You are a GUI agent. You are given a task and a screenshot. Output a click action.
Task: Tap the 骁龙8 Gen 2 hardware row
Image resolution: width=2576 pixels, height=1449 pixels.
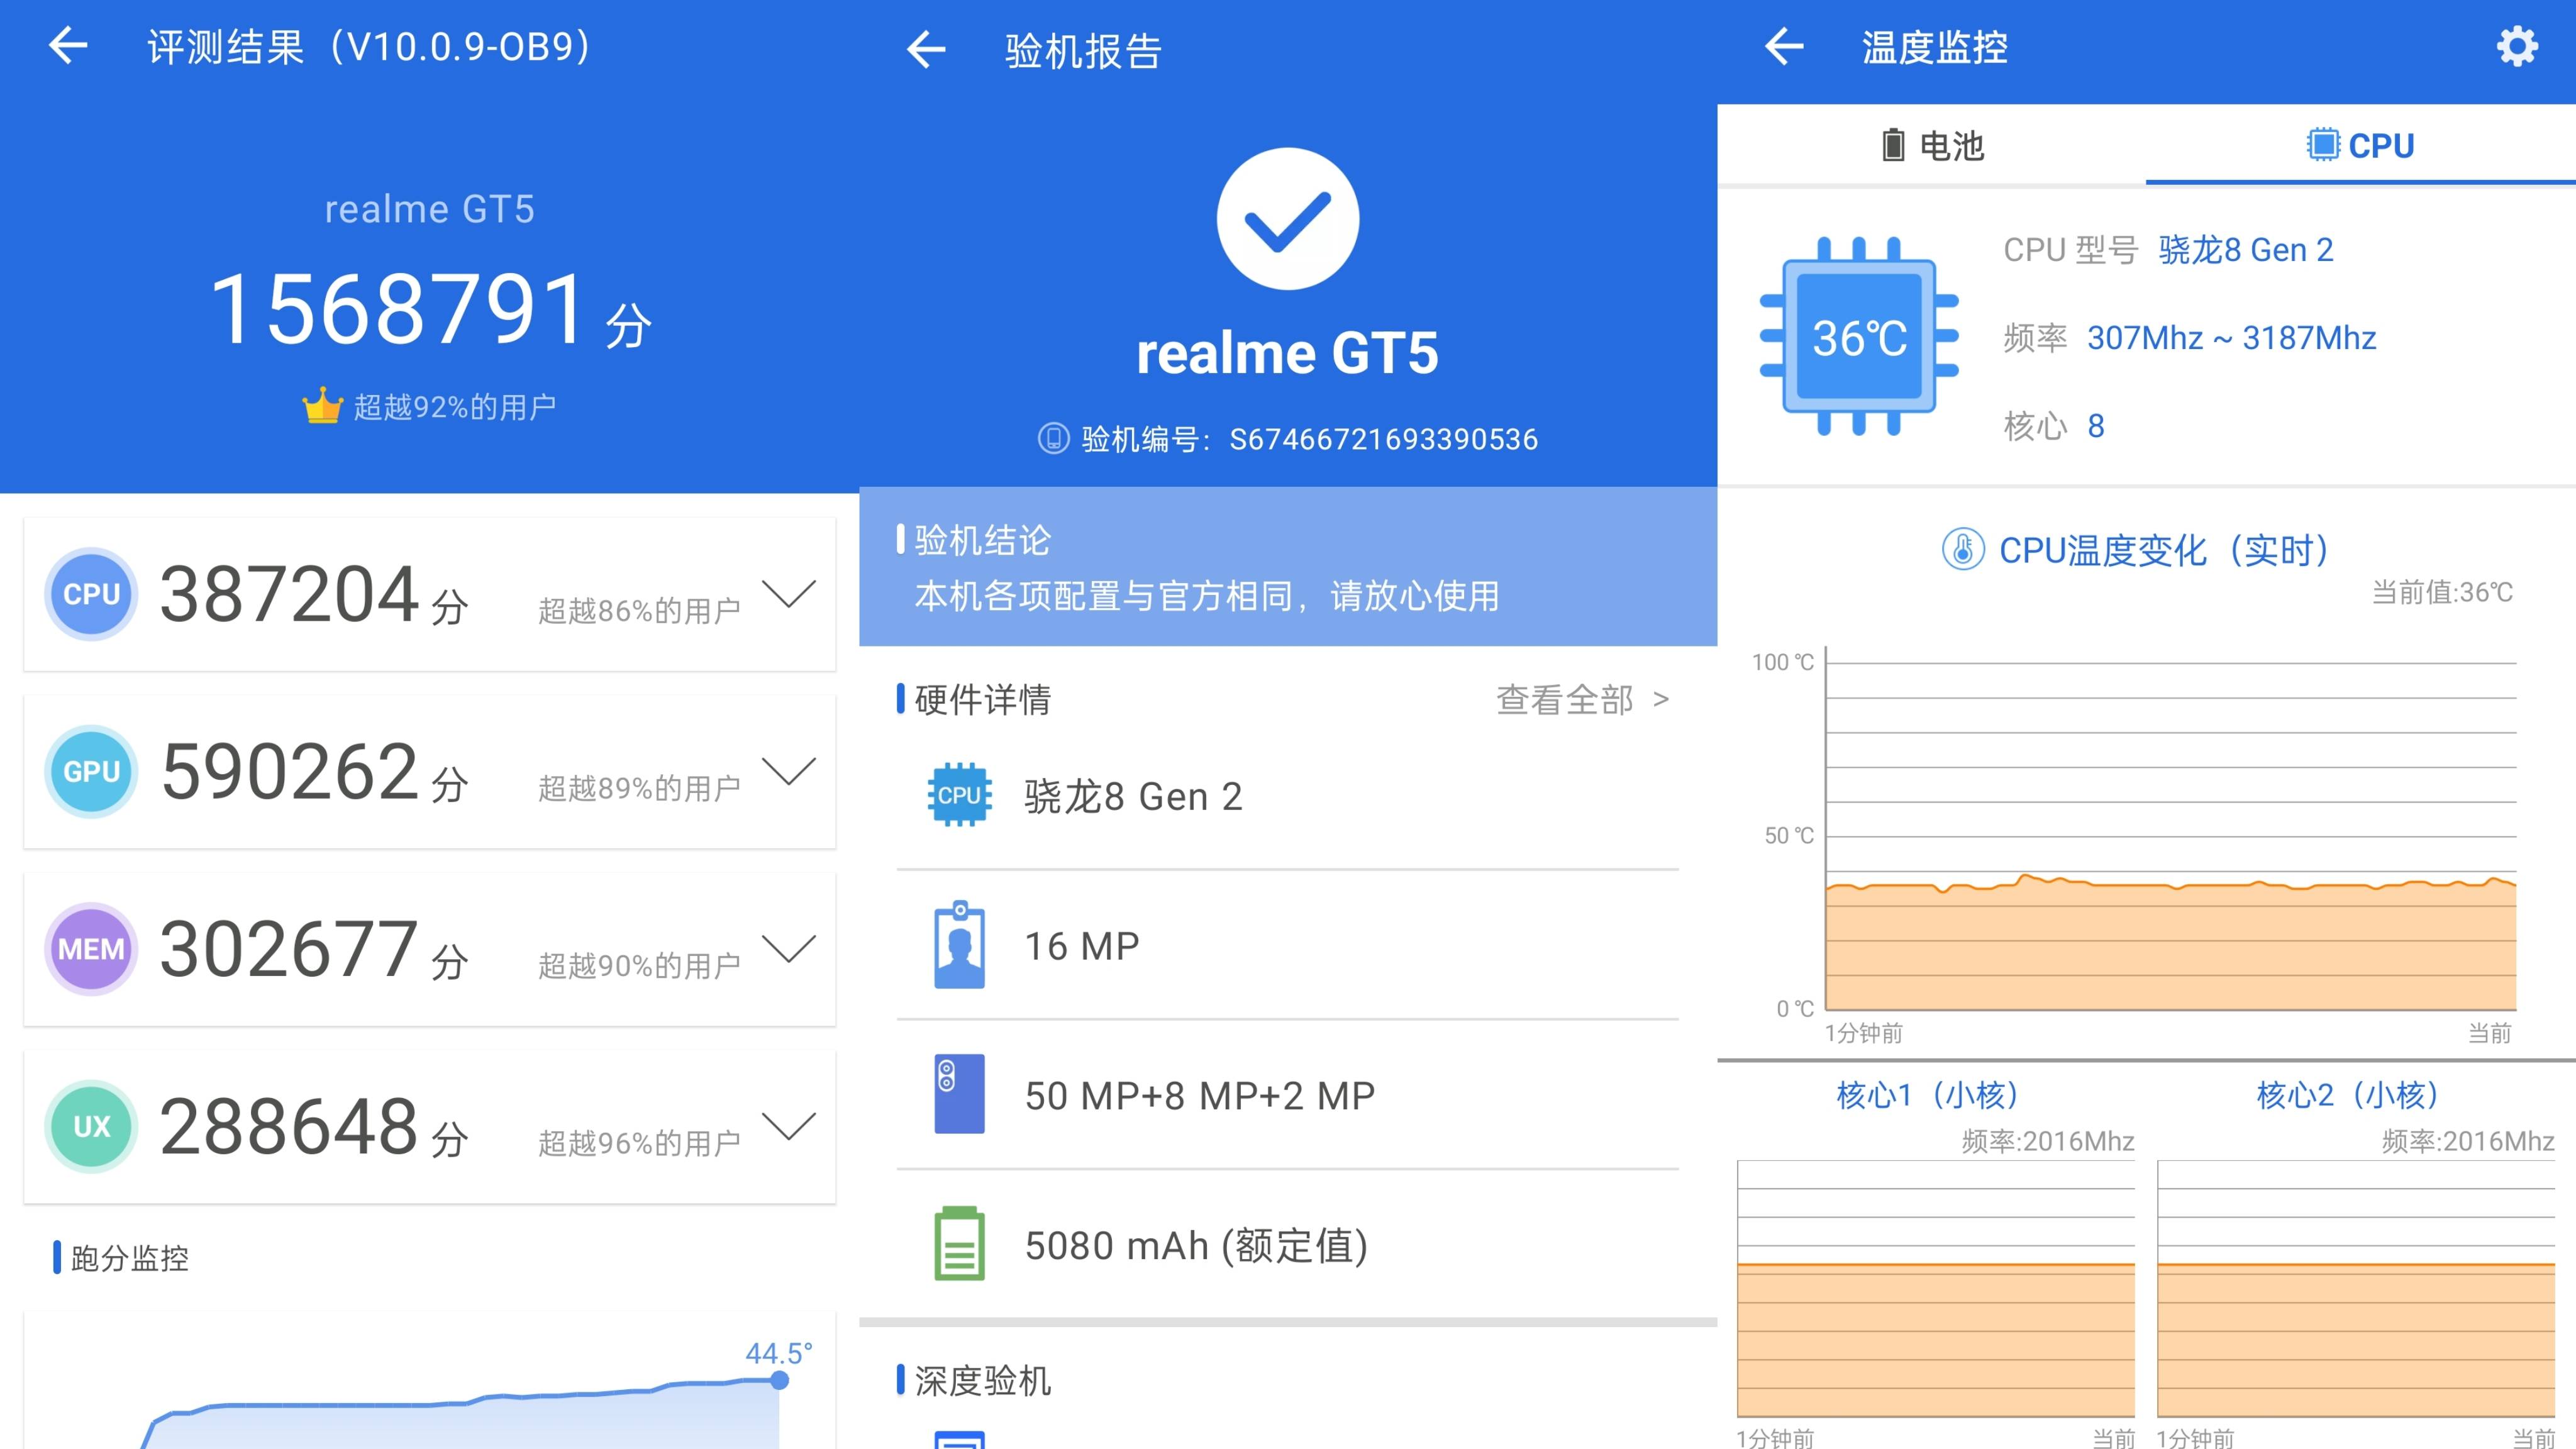pos(1287,796)
